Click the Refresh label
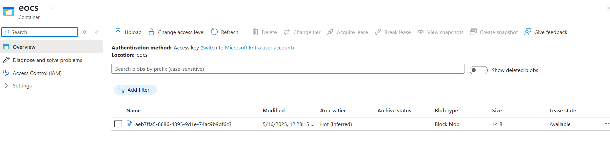This screenshot has width=610, height=147. pyautogui.click(x=229, y=32)
